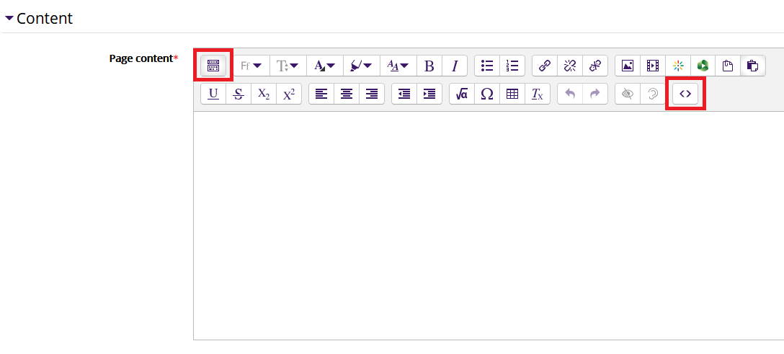Toggle superscript formatting
This screenshot has width=784, height=354.
point(289,94)
